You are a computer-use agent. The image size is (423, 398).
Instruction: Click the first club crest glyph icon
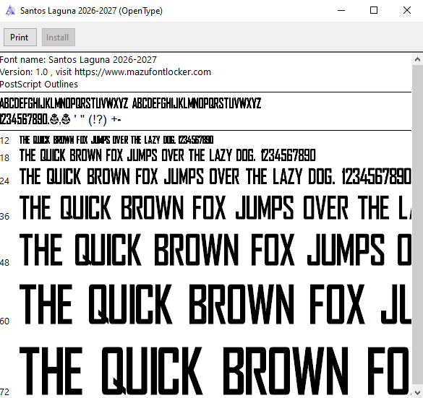point(55,119)
